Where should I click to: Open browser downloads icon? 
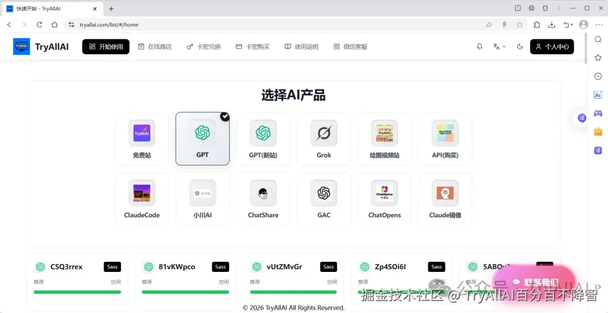click(x=552, y=24)
